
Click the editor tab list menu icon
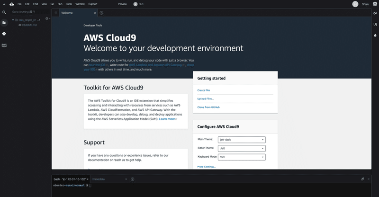[x=55, y=13]
